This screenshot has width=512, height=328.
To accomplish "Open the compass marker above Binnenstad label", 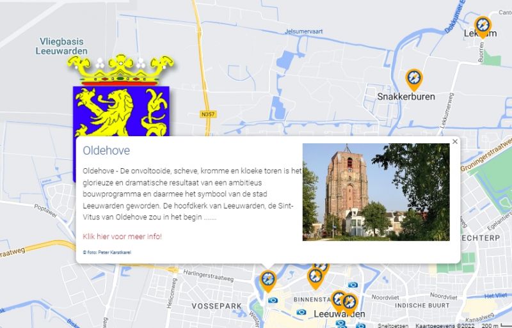I will [316, 277].
